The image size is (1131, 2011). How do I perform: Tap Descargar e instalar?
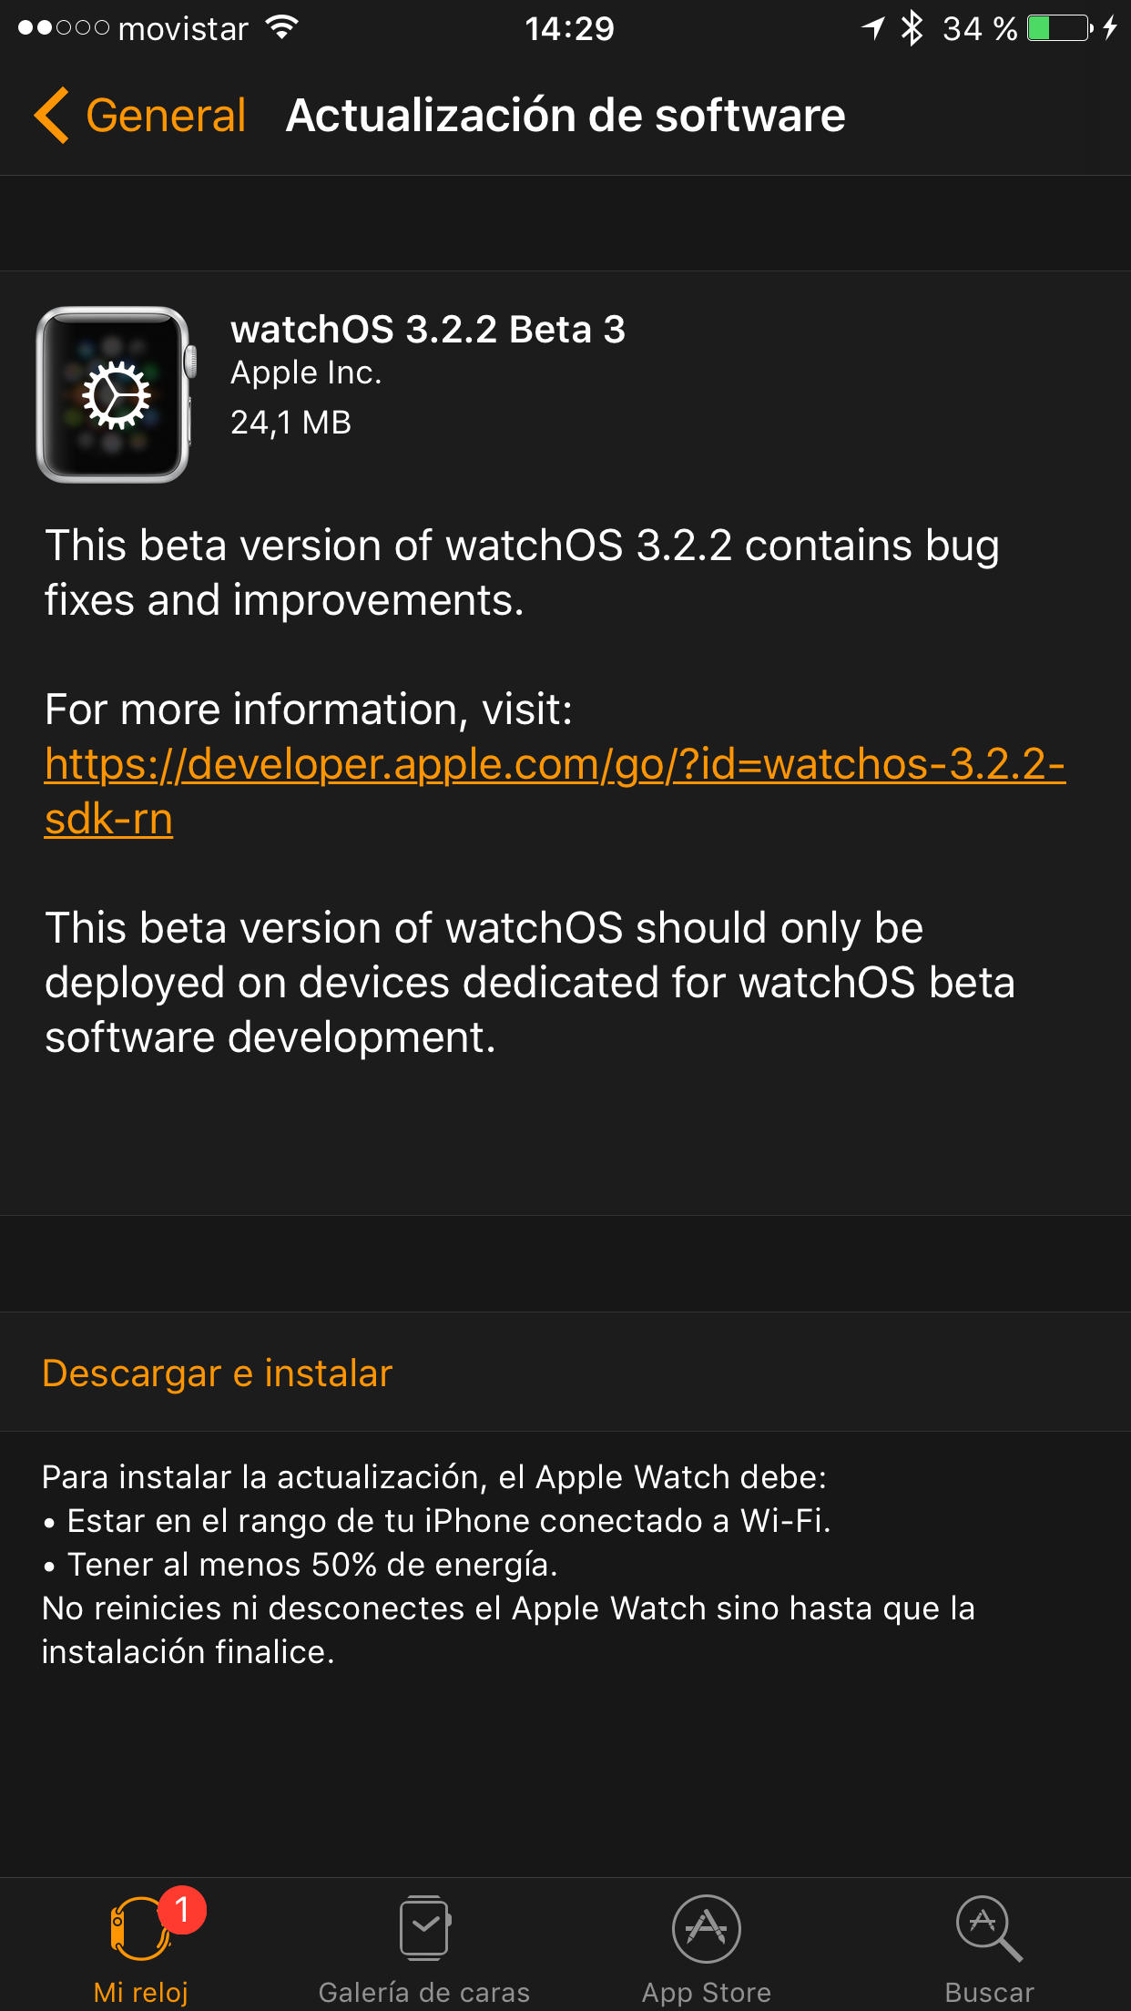pyautogui.click(x=217, y=1373)
